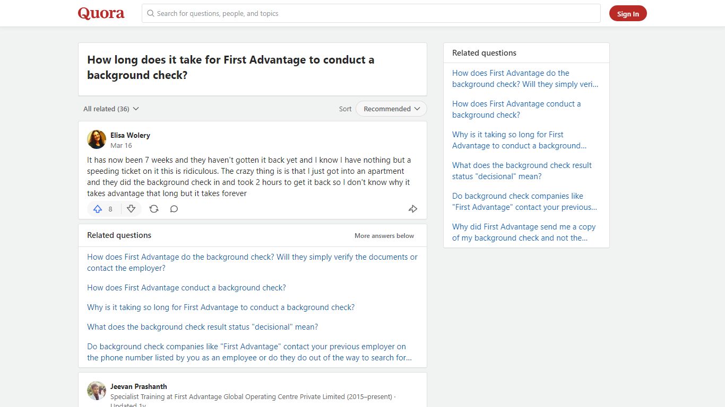Open main-column 'How does First Advantage conduct' question
This screenshot has width=725, height=407.
(186, 288)
